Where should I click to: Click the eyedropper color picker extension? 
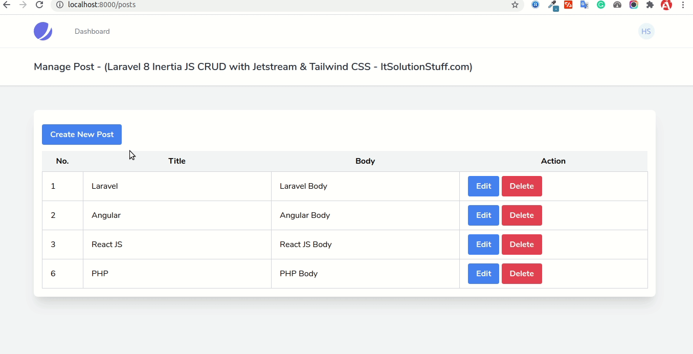pos(552,5)
